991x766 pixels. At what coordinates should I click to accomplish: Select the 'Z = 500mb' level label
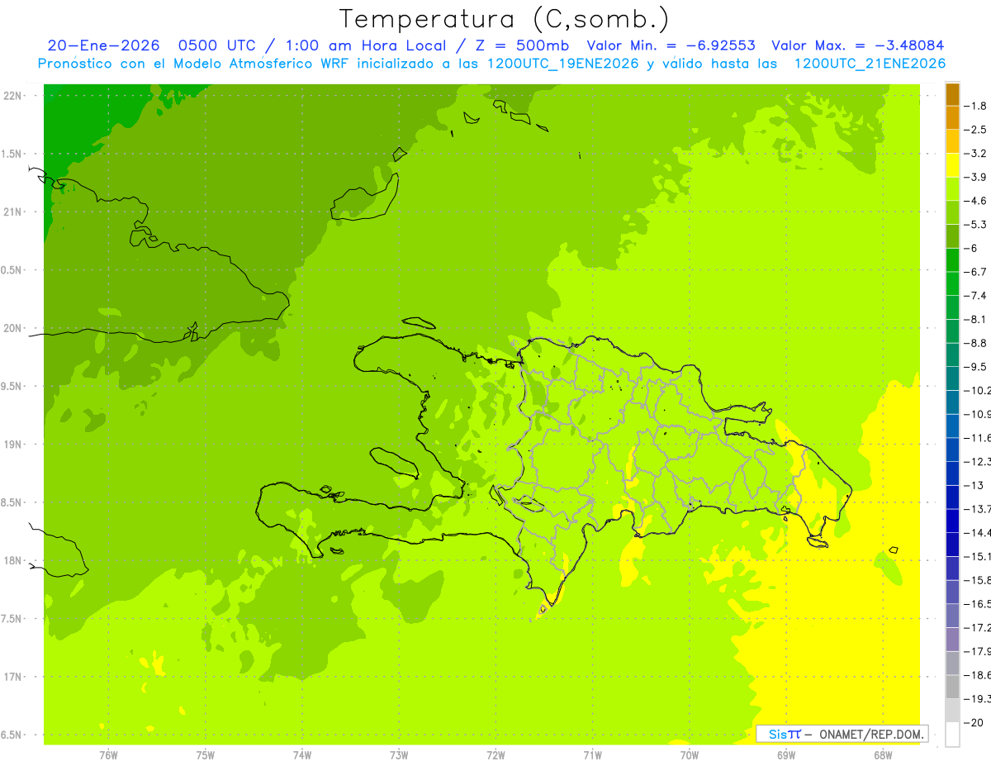(x=522, y=45)
